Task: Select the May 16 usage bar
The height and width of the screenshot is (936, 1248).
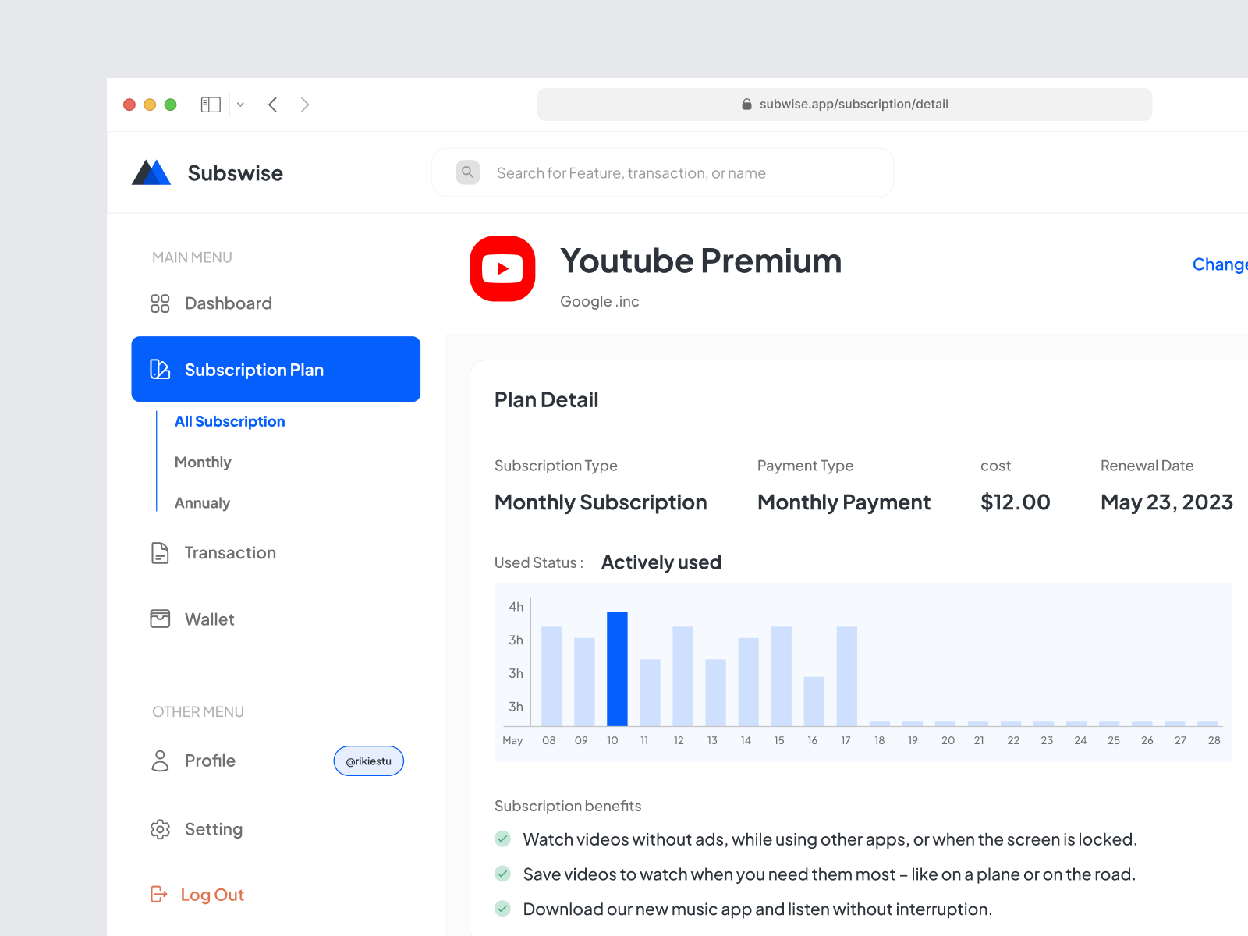Action: (x=814, y=701)
